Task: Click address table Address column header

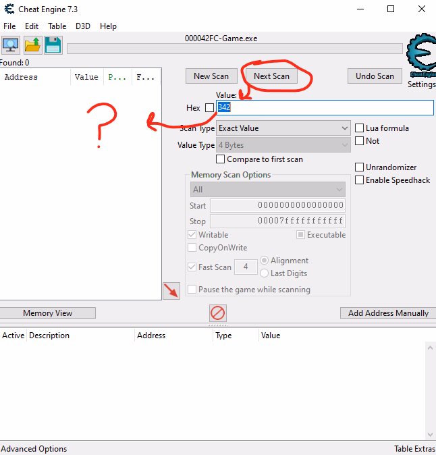Action: [174, 335]
